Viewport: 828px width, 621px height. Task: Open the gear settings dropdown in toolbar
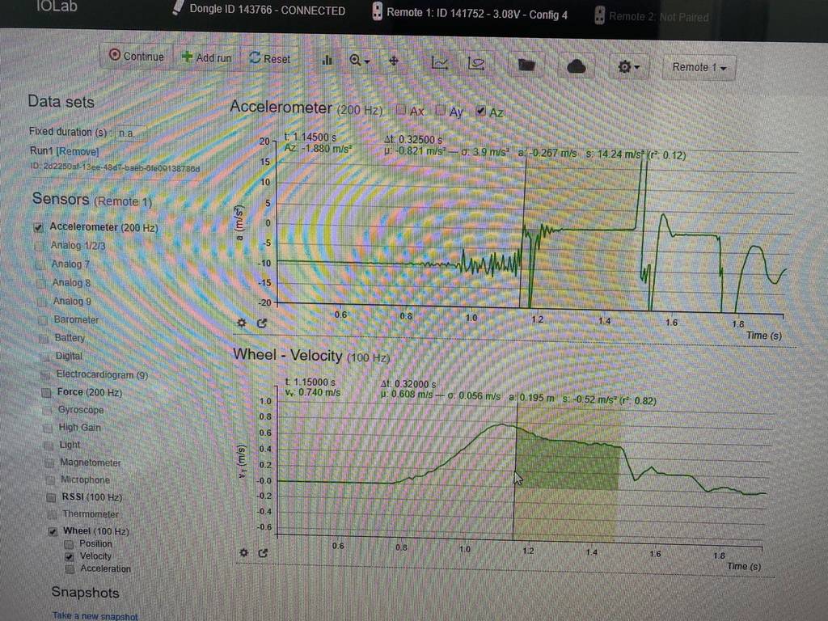(x=627, y=66)
